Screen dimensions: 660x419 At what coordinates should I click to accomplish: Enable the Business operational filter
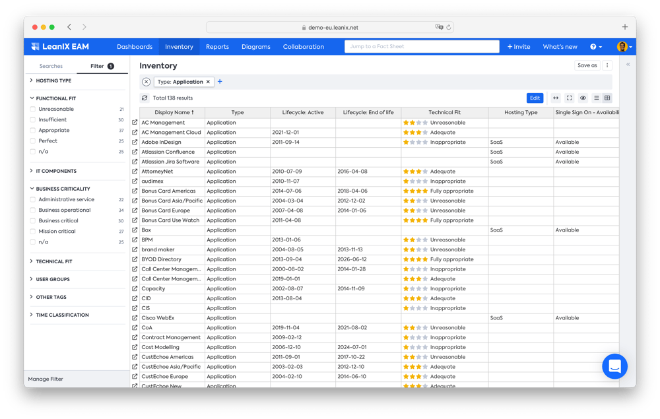pos(33,210)
